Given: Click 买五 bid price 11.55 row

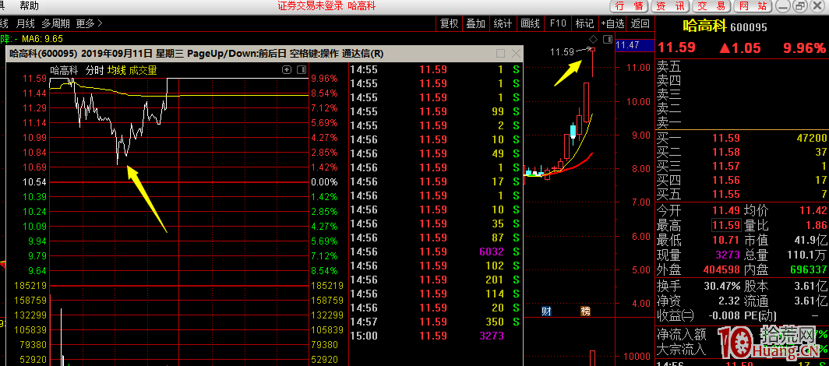Looking at the screenshot, I should point(741,194).
